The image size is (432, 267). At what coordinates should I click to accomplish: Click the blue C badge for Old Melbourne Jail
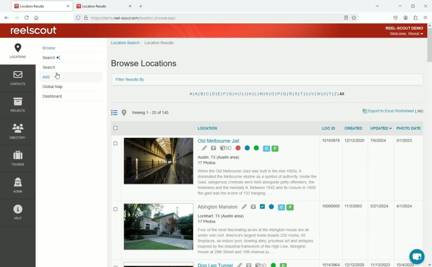click(x=267, y=148)
